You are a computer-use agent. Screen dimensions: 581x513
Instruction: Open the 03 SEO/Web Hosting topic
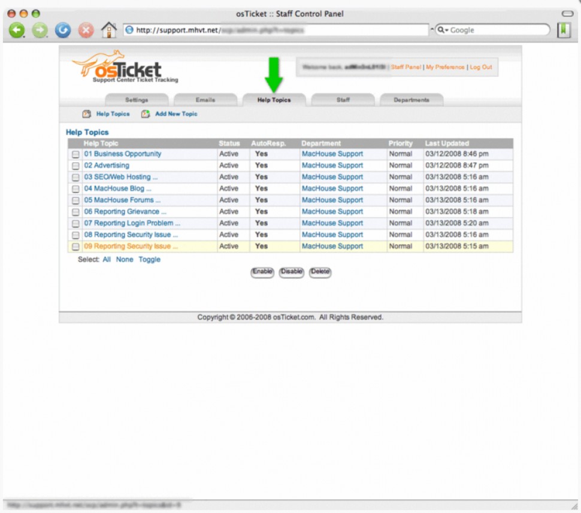pos(121,177)
